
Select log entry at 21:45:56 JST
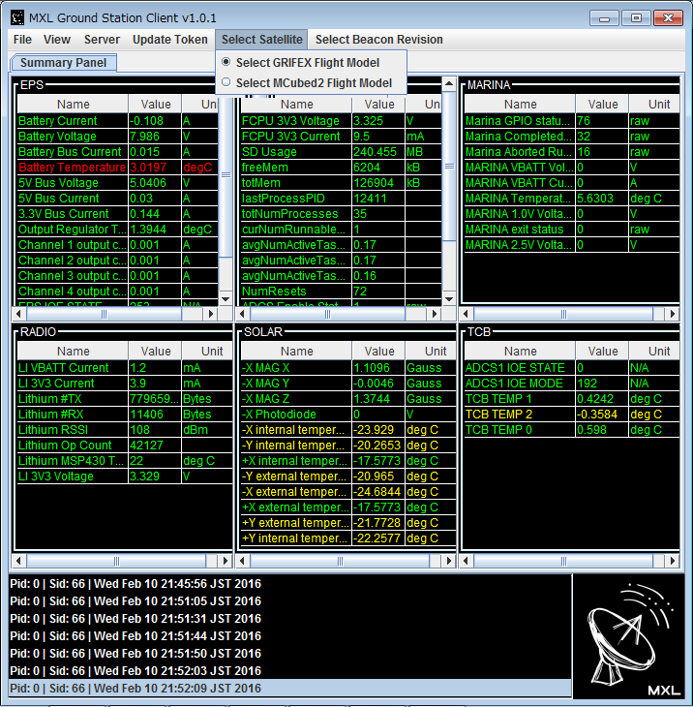pos(290,584)
